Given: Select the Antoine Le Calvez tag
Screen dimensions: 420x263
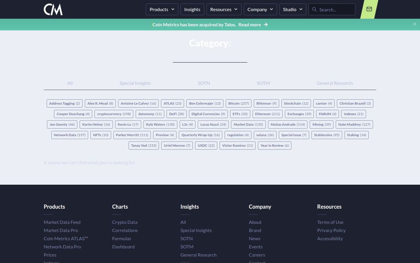Looking at the screenshot, I should (138, 104).
